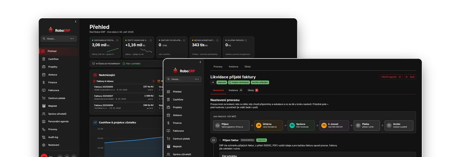Viewport: 458px width, 157px height.
Task: Open Alokace calendar icon in back window sidebar
Action: pyautogui.click(x=44, y=75)
